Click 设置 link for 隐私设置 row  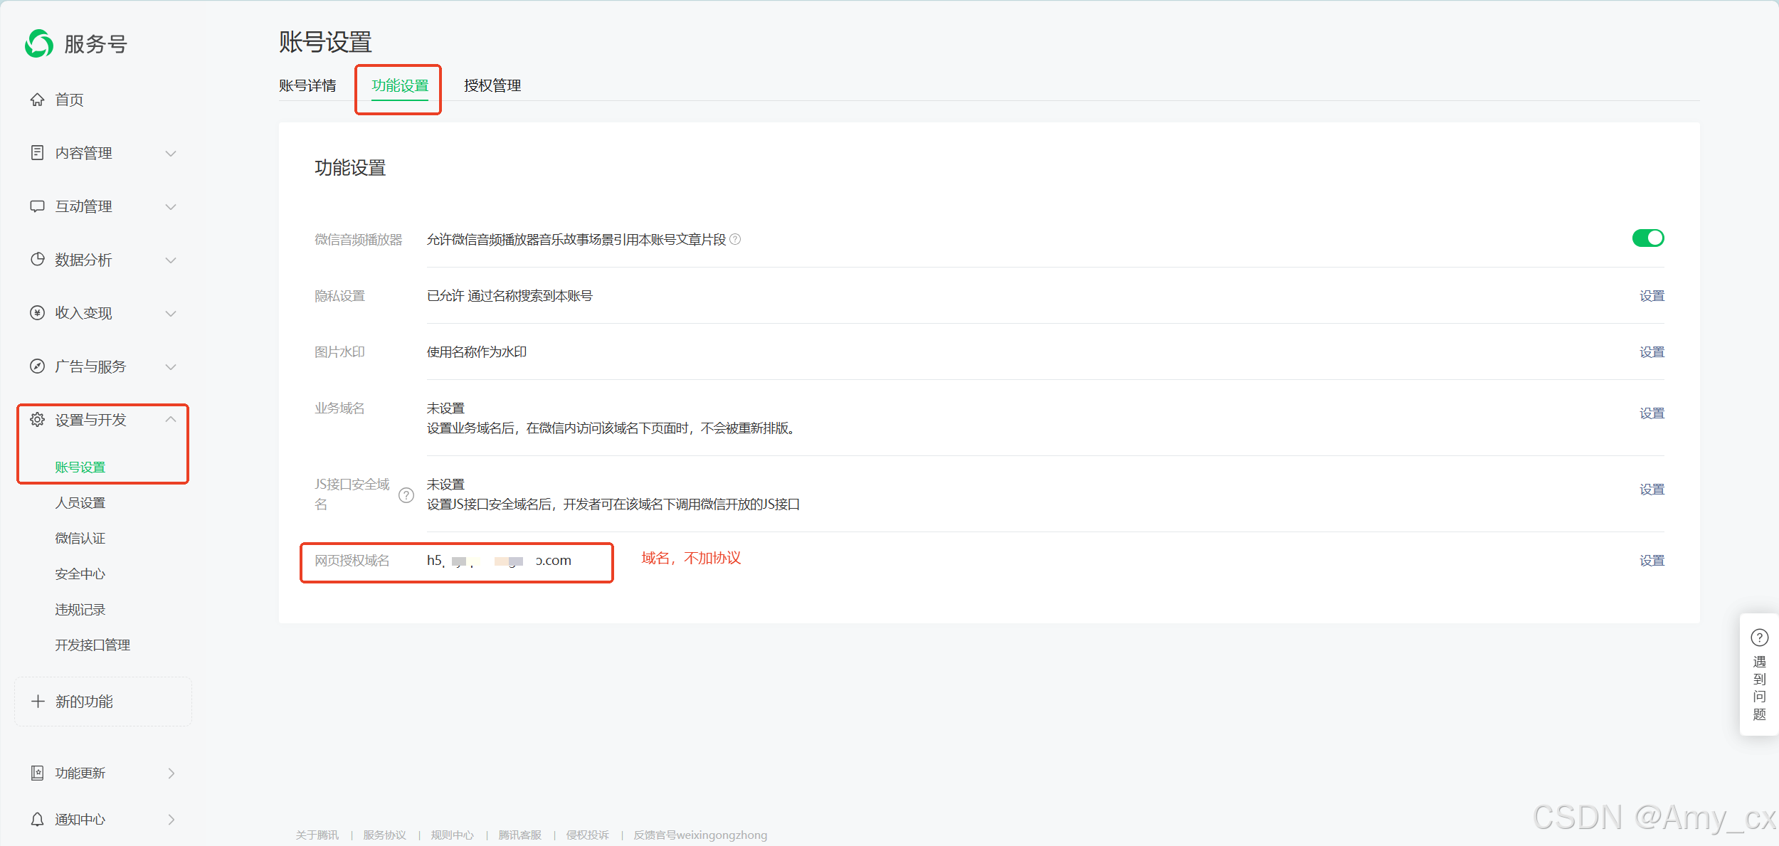point(1652,296)
